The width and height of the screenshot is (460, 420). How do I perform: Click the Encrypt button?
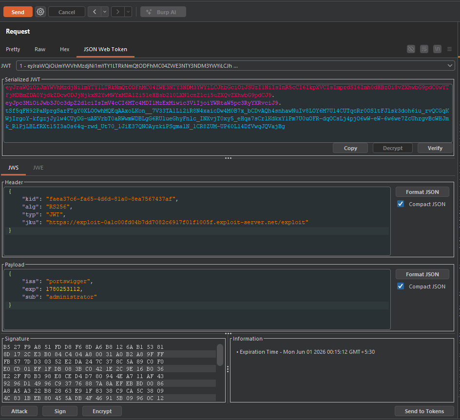point(102,411)
